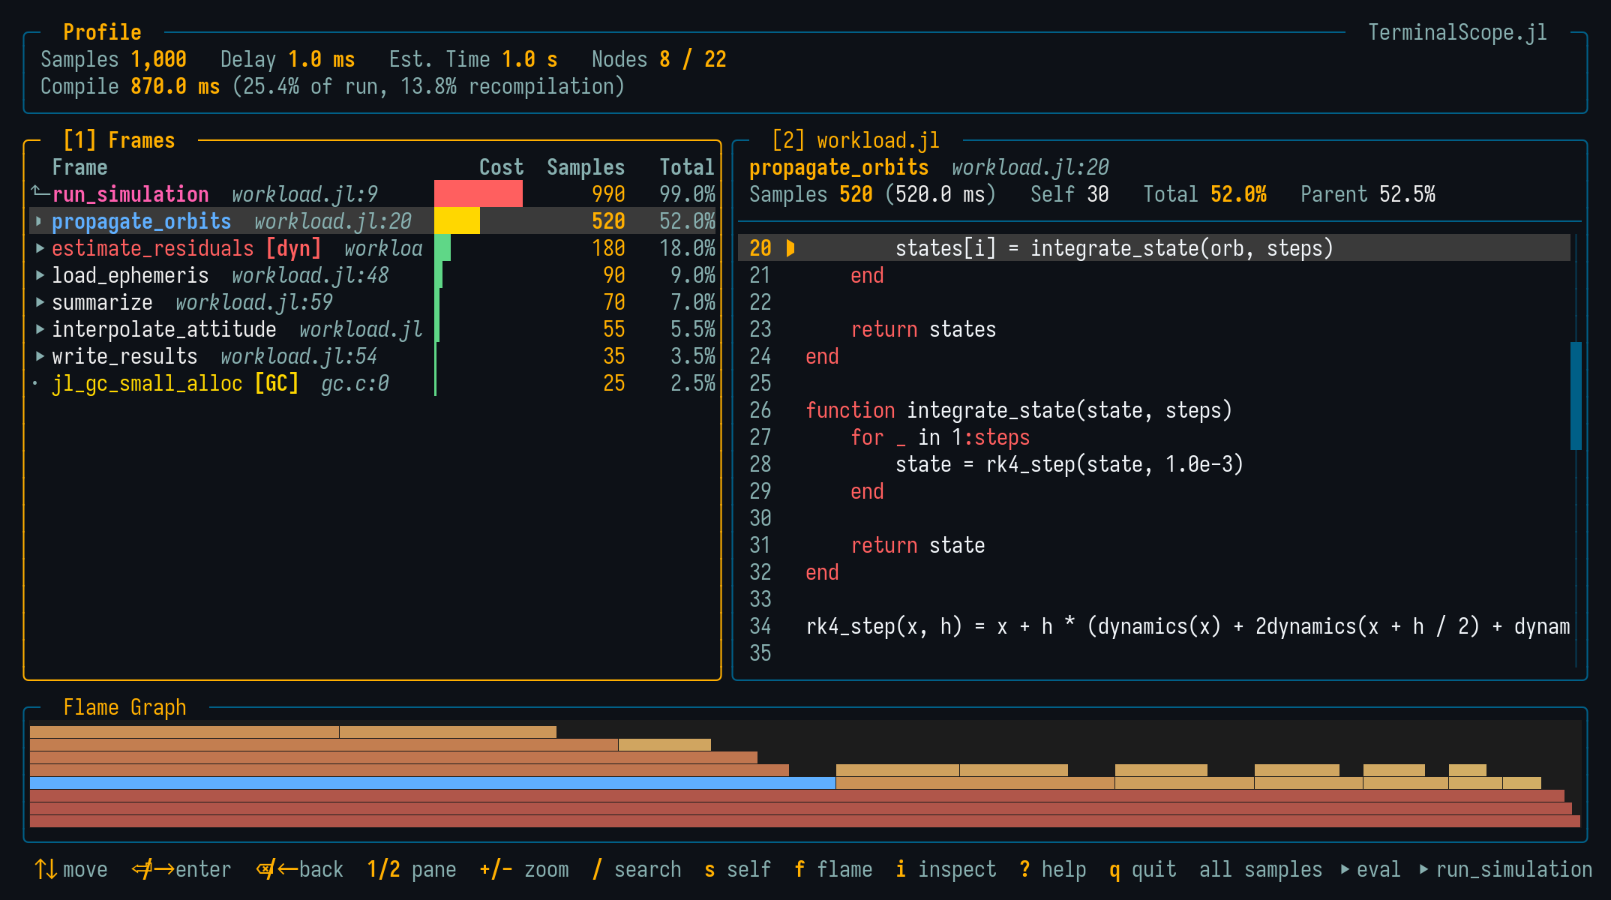
Task: Expand the summarize frame arrow
Action: (39, 302)
